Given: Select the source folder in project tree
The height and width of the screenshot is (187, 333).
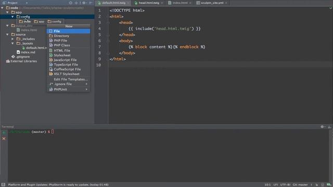Looking at the screenshot, I should tap(21, 35).
